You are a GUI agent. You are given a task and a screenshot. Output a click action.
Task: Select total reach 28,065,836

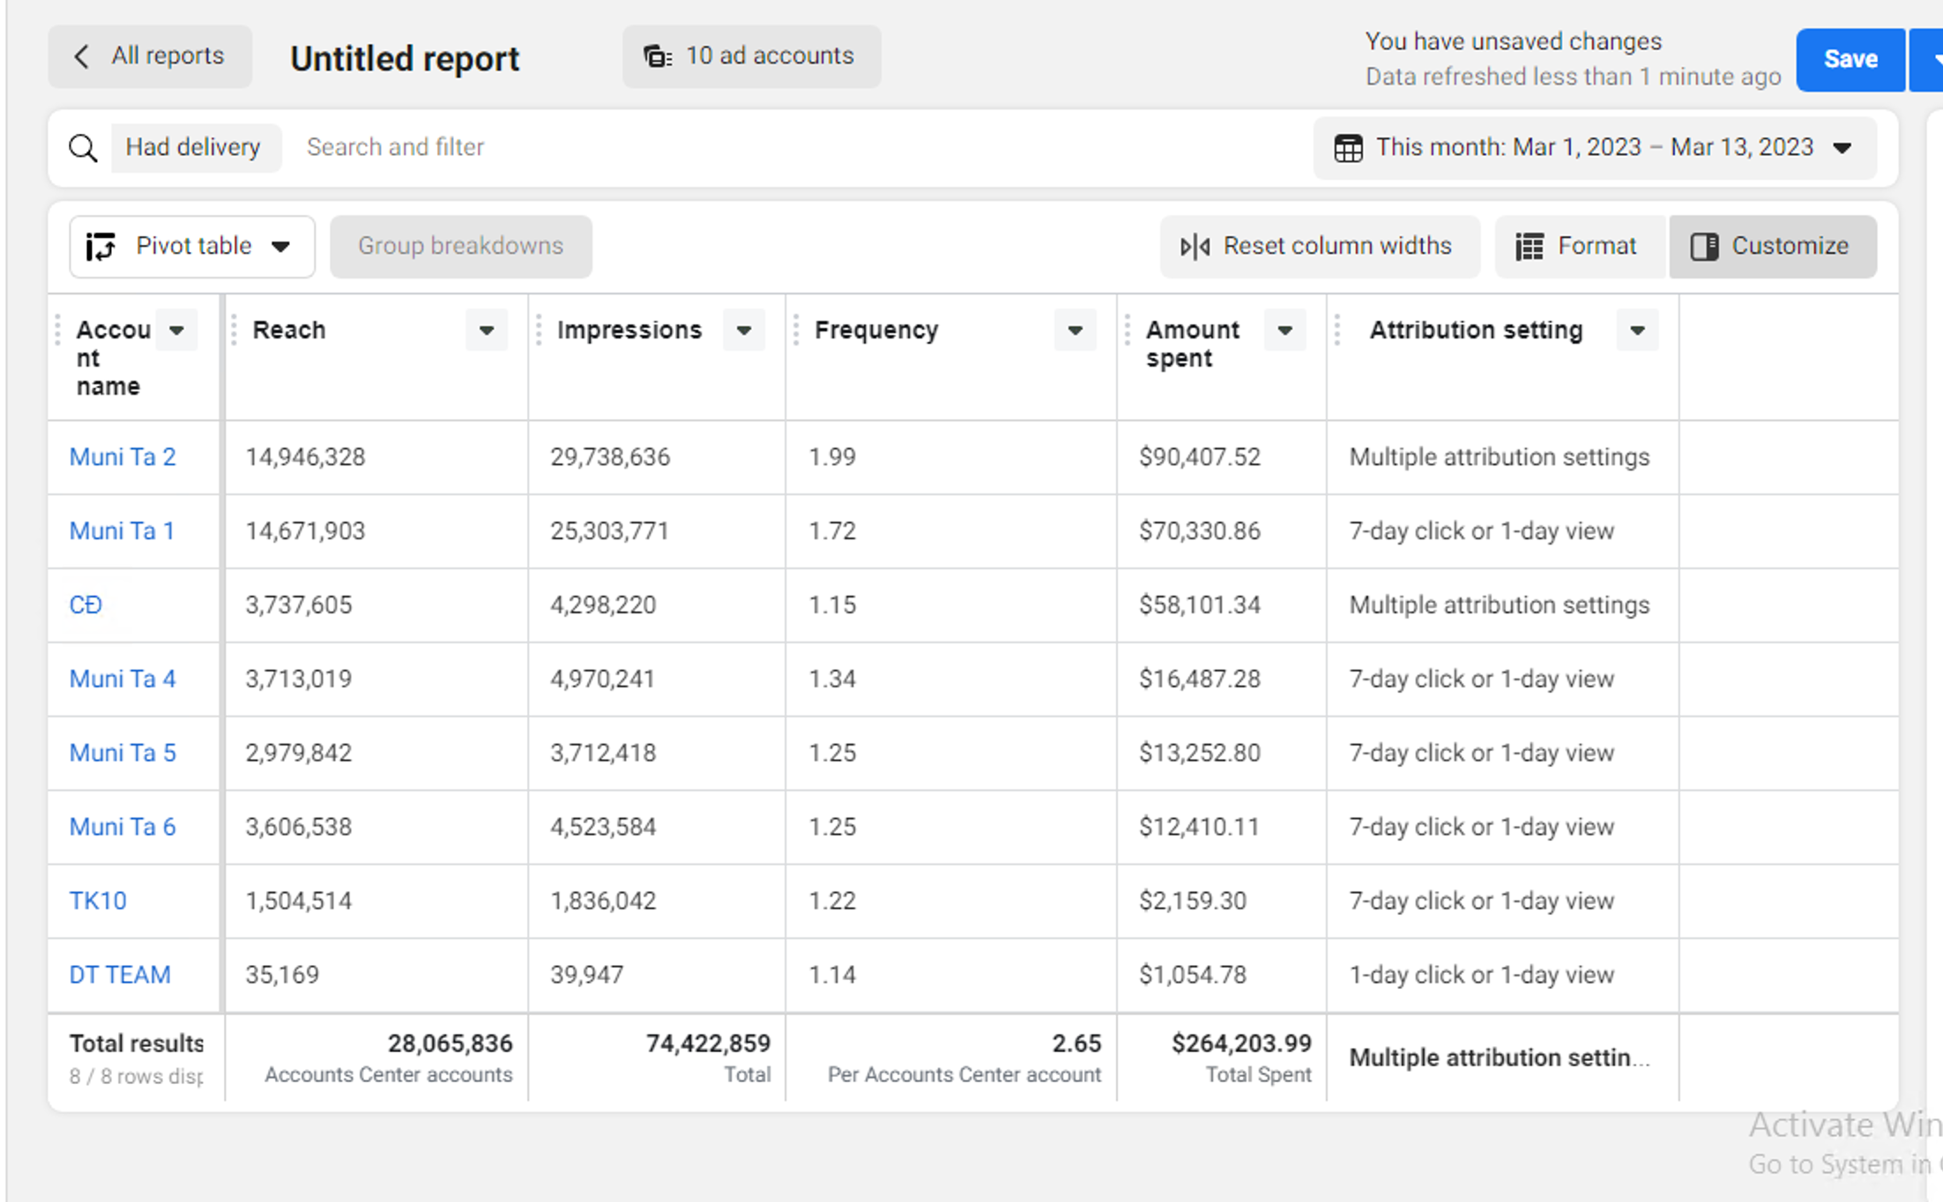[450, 1044]
